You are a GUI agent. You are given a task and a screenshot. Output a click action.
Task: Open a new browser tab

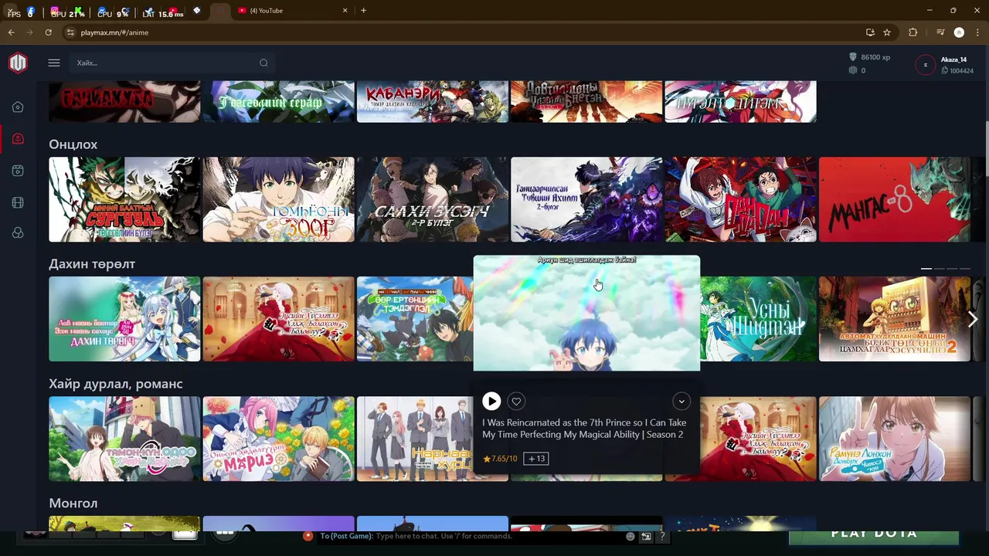[x=363, y=10]
